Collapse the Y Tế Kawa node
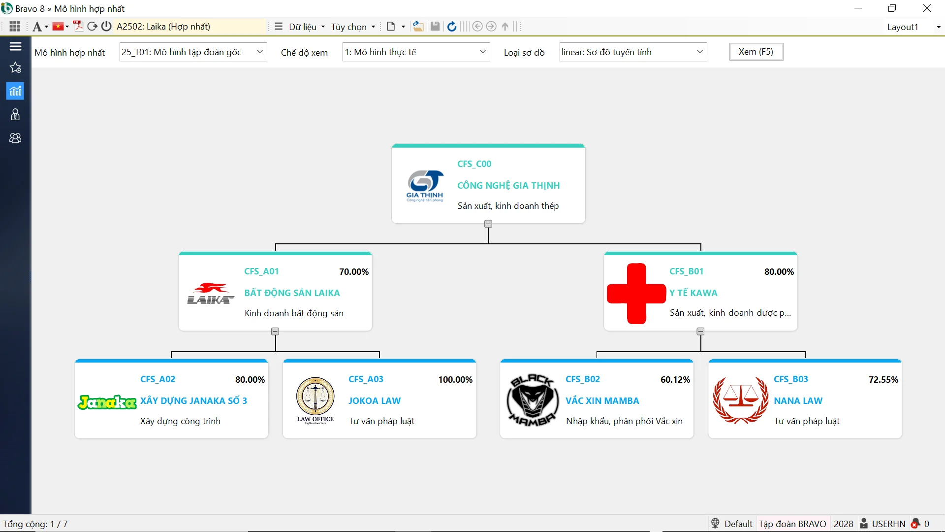This screenshot has width=945, height=532. tap(700, 332)
